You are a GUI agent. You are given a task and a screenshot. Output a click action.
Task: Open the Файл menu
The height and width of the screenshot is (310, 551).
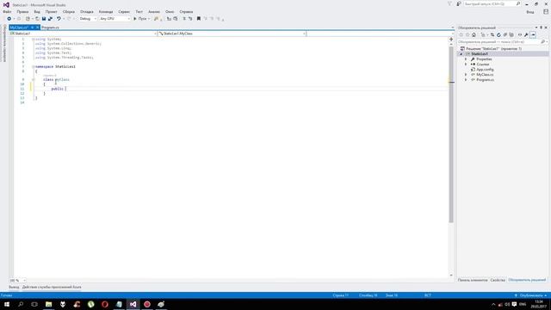pyautogui.click(x=7, y=11)
